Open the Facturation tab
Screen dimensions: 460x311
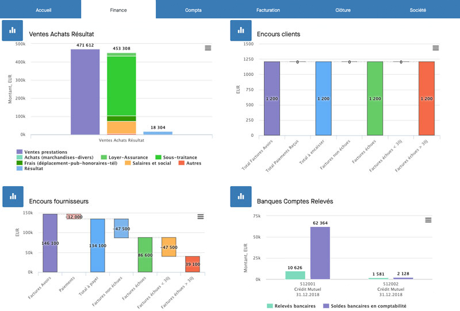268,10
